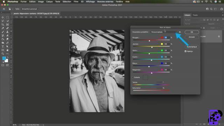Open the Filtre menu
Viewport: 224px width, 126px height.
[x=76, y=2]
